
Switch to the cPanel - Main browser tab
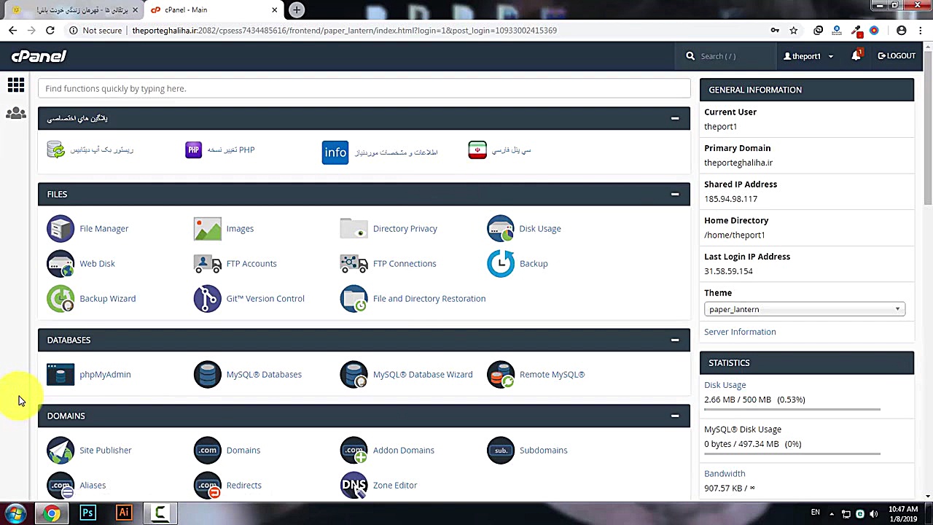tap(214, 9)
